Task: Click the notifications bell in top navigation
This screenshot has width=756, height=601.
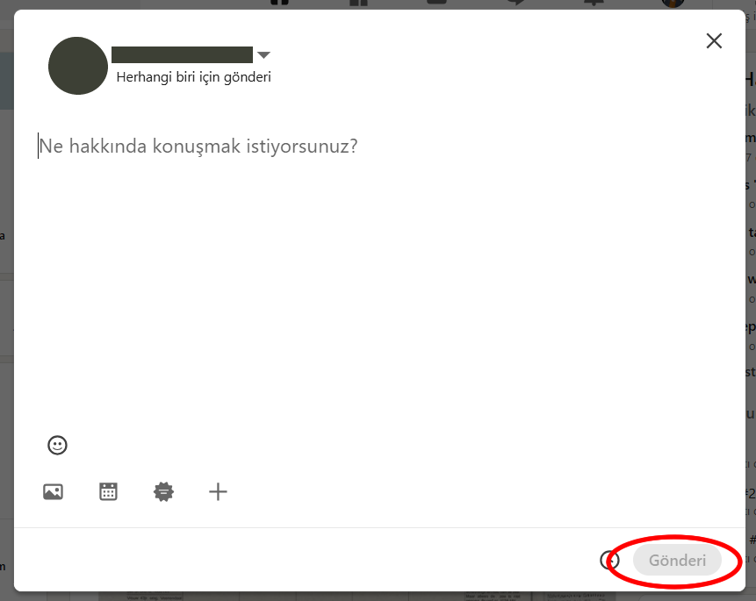Action: 594,3
